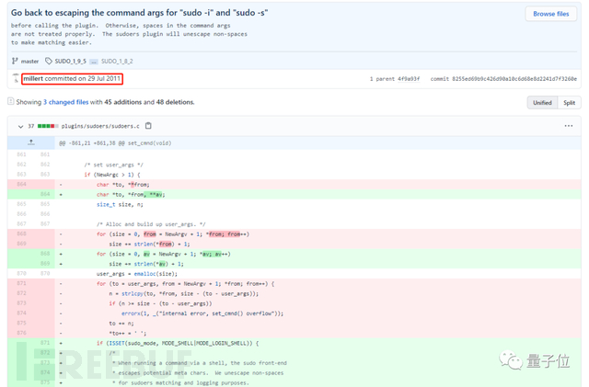
Task: Expand the hidden tags ellipsis
Action: point(94,62)
